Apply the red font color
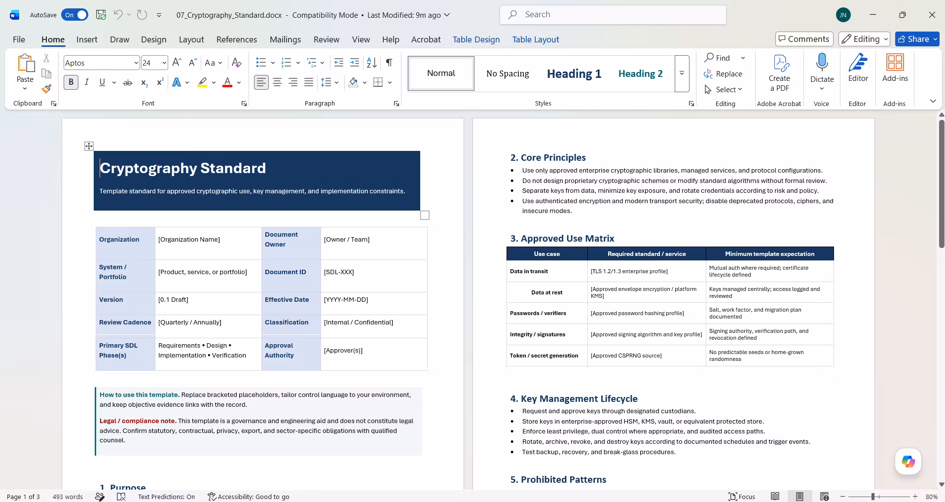This screenshot has width=945, height=502. pos(227,82)
